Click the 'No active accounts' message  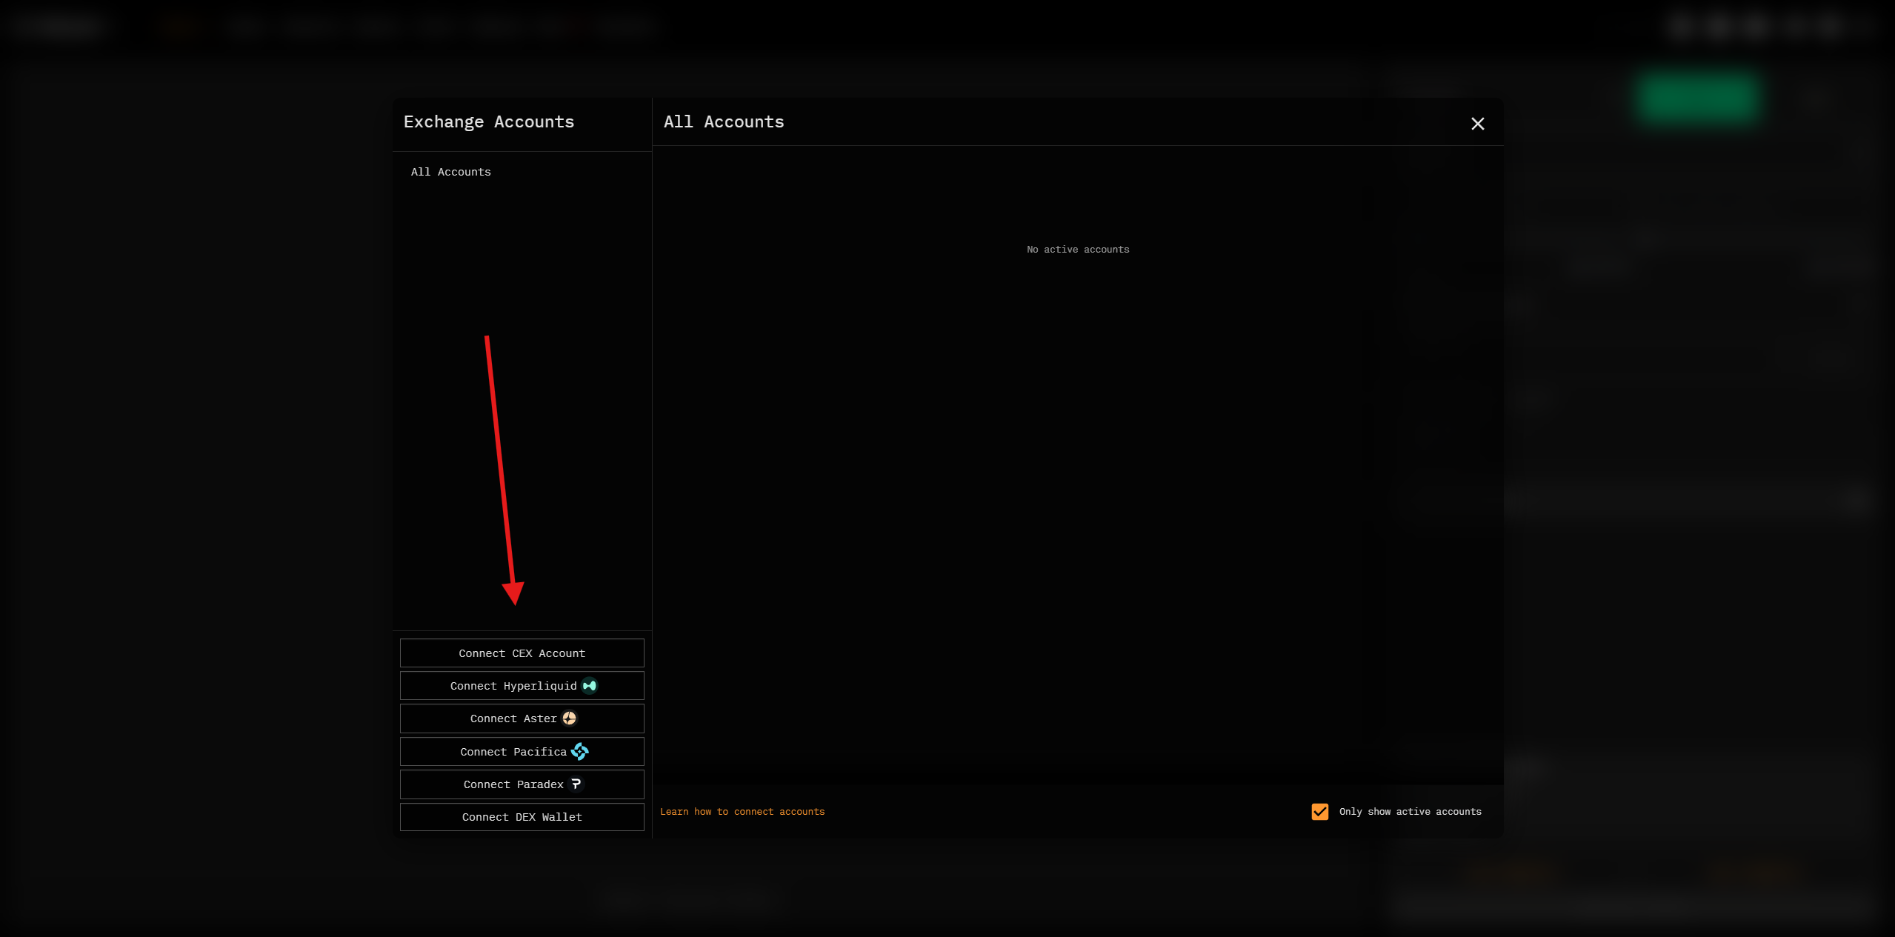pyautogui.click(x=1077, y=250)
